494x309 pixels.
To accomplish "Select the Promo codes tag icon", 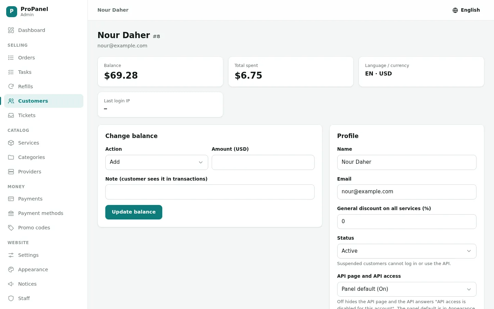I will click(11, 228).
